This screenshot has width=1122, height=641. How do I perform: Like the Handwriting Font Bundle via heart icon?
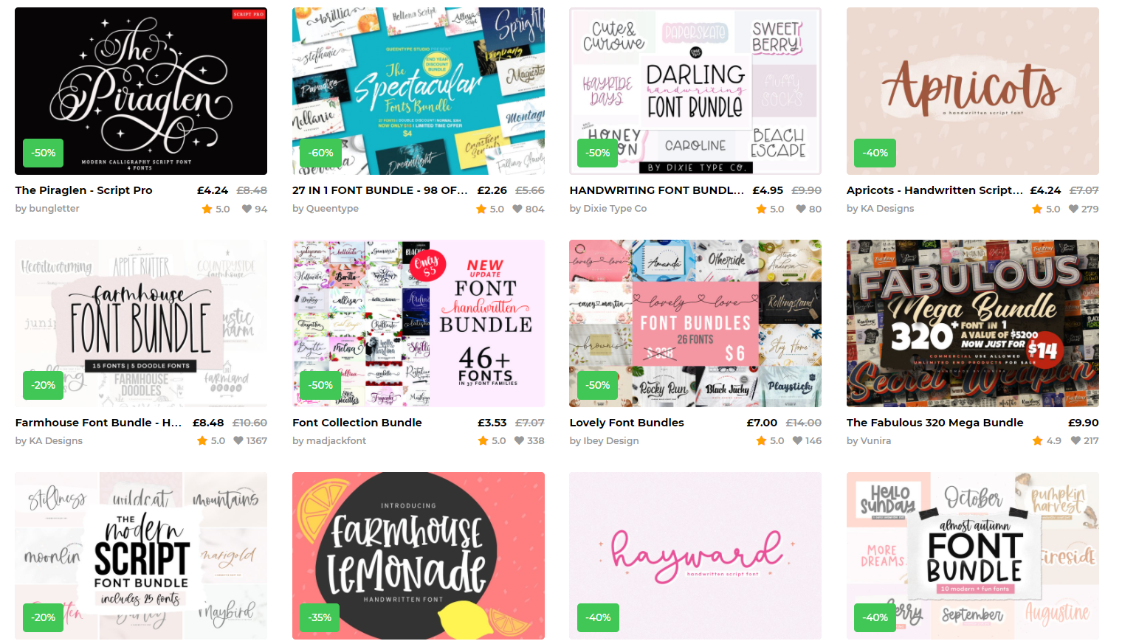coord(801,209)
